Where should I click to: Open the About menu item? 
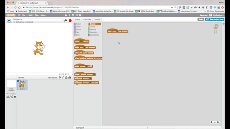coord(43,15)
